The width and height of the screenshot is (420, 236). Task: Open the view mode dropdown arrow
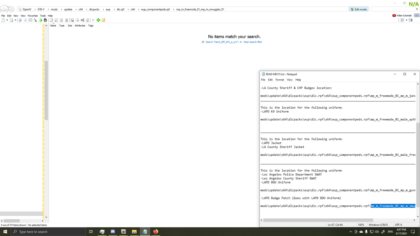(406, 20)
